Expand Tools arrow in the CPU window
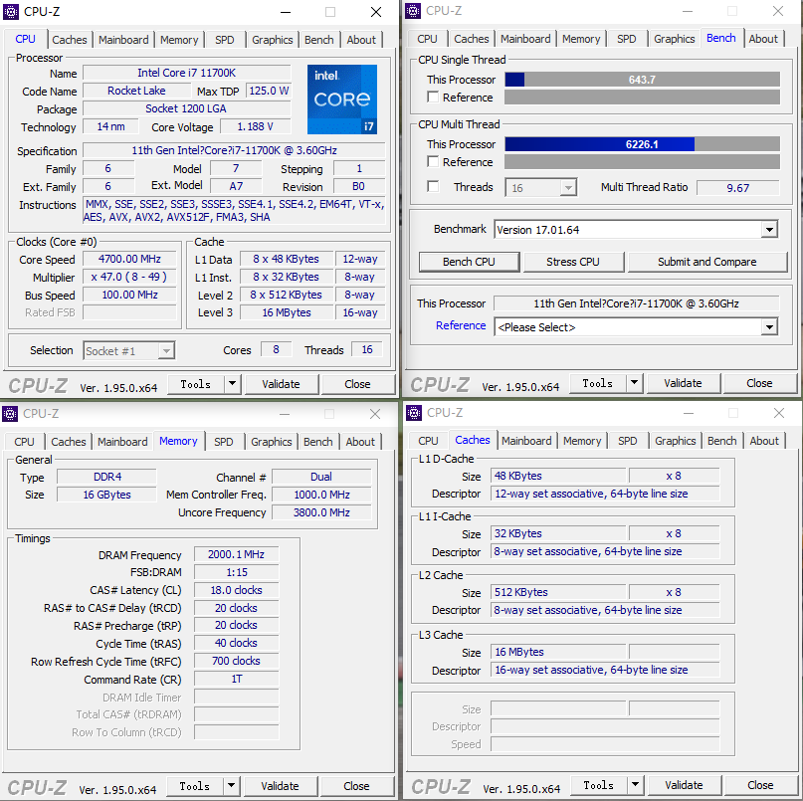The height and width of the screenshot is (801, 803). point(232,384)
